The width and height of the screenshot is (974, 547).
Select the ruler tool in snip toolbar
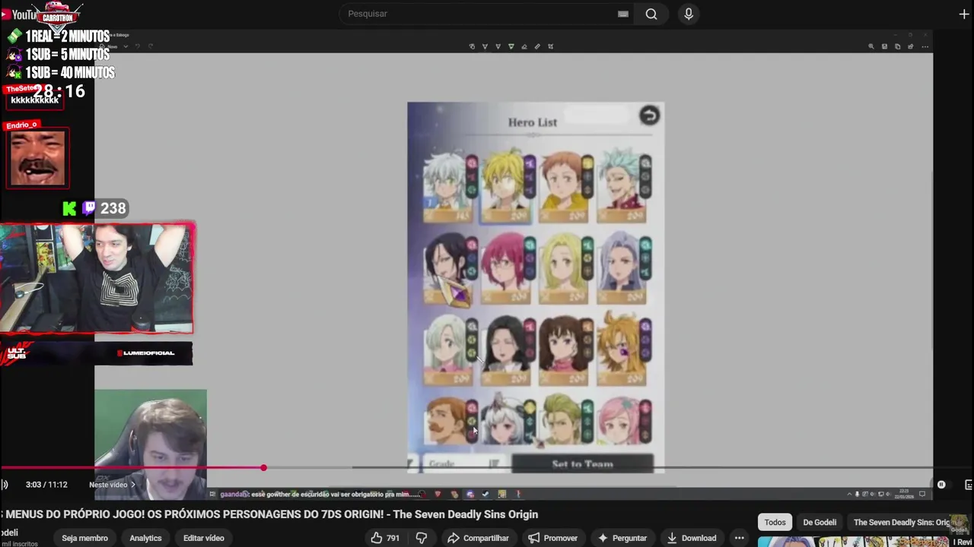537,46
